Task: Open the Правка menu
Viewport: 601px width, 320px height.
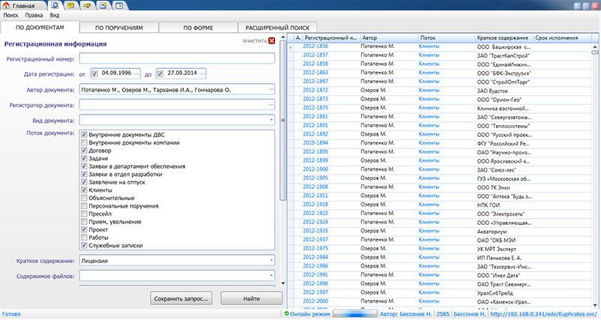Action: point(33,15)
